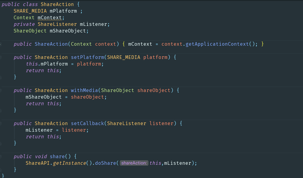The height and width of the screenshot is (178, 303).
Task: Click the underlined mContext field declaration
Action: coord(50,17)
